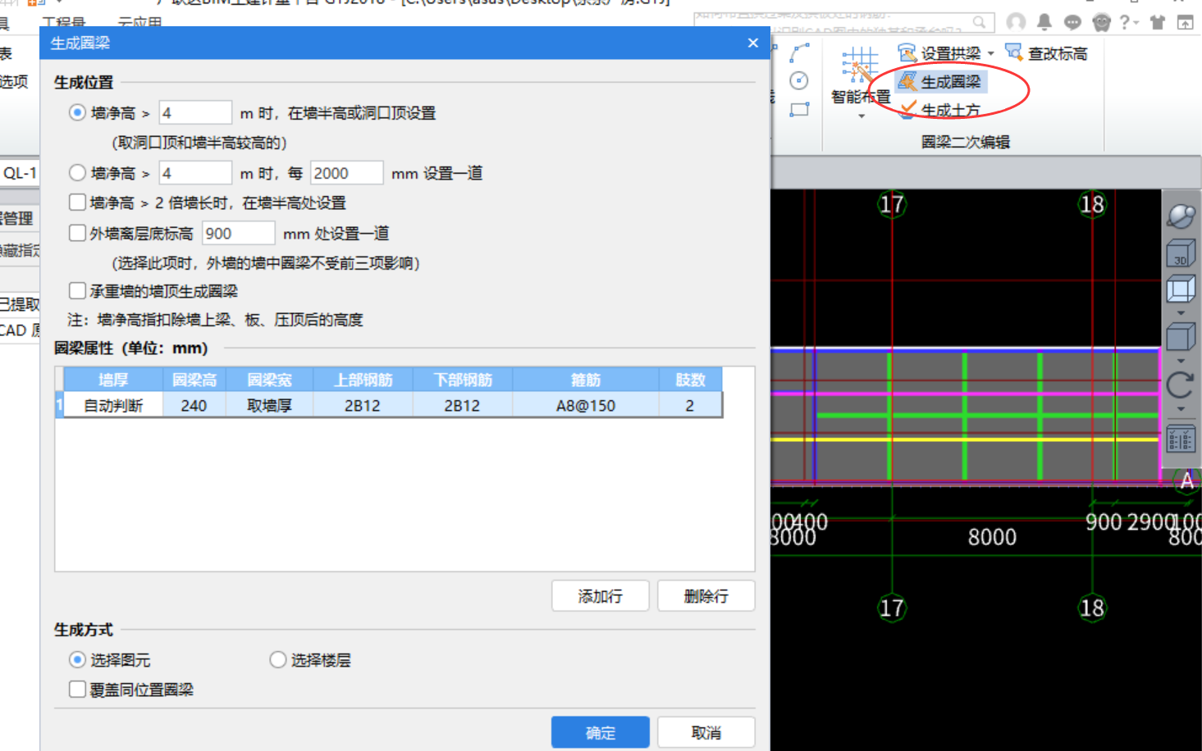The image size is (1202, 751).
Task: Expand 智能布置 dropdown arrow
Action: [862, 116]
